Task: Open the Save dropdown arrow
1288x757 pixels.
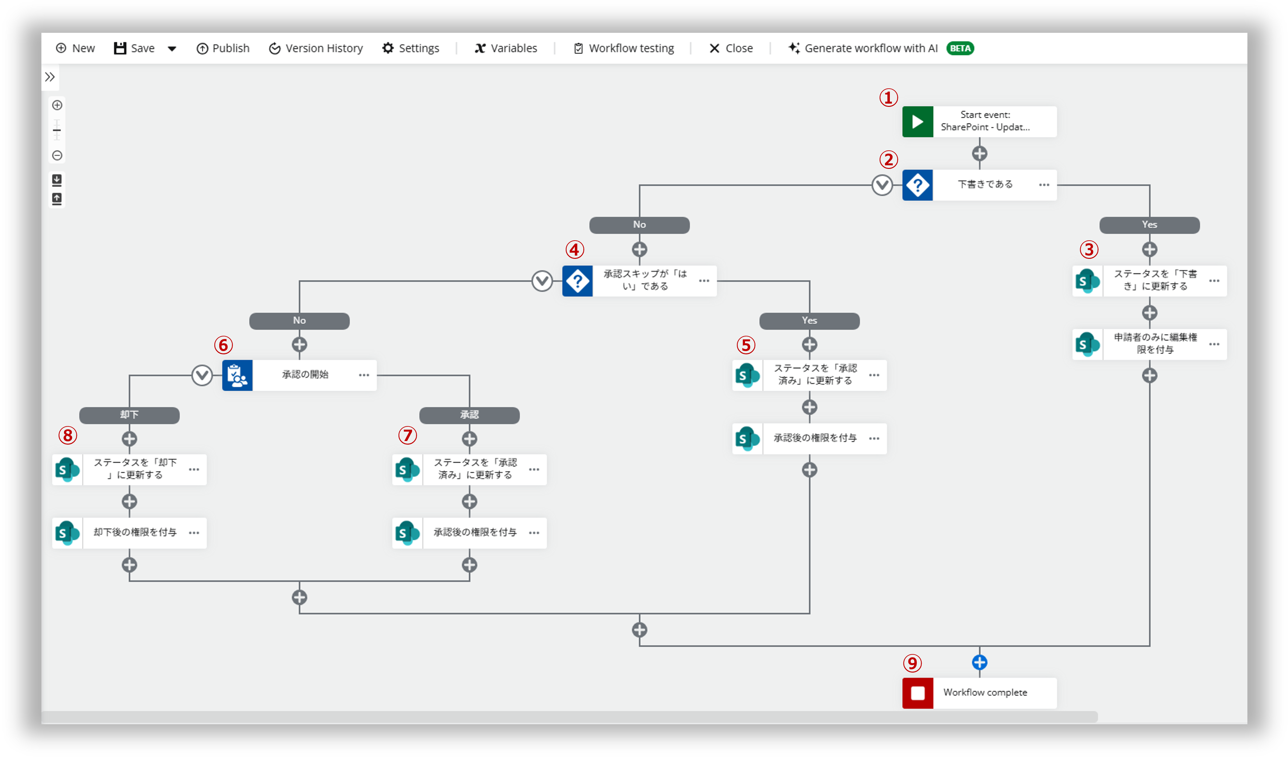Action: 172,48
